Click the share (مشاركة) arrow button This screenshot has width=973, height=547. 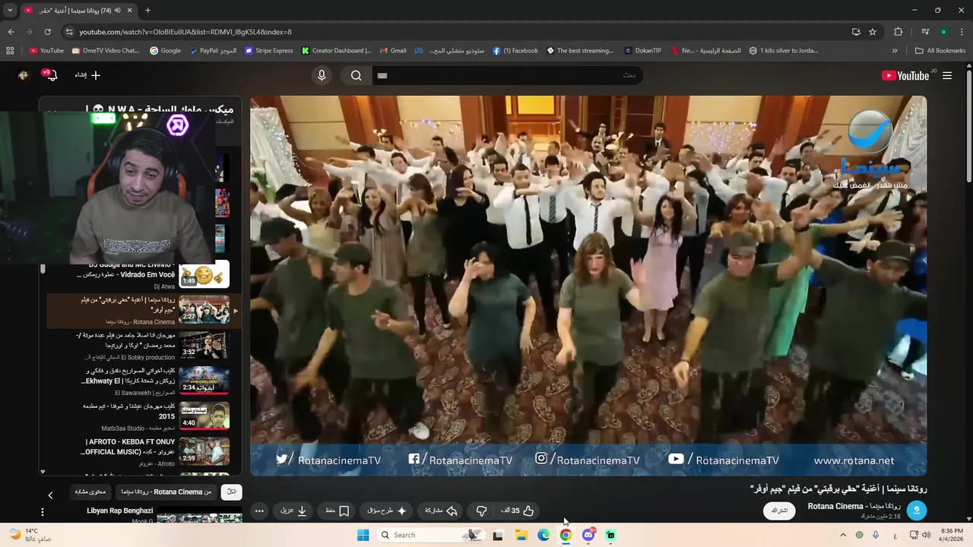pos(441,511)
